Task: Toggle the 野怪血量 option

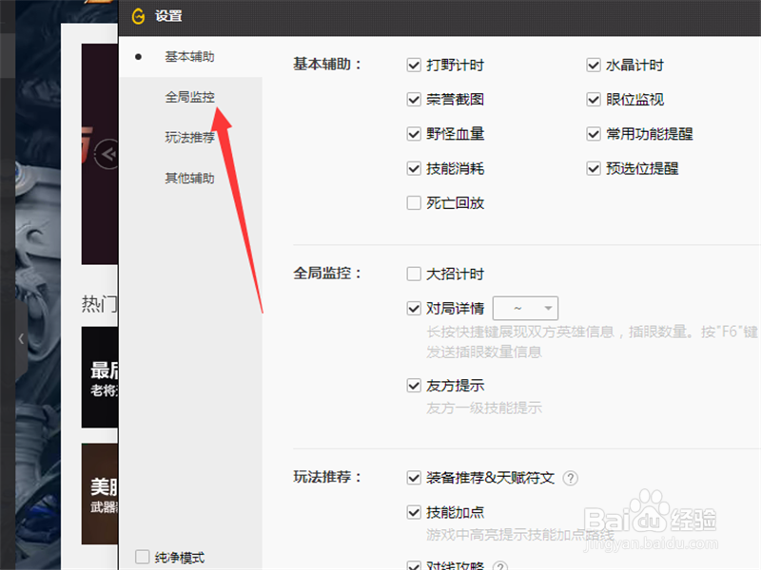Action: click(414, 134)
